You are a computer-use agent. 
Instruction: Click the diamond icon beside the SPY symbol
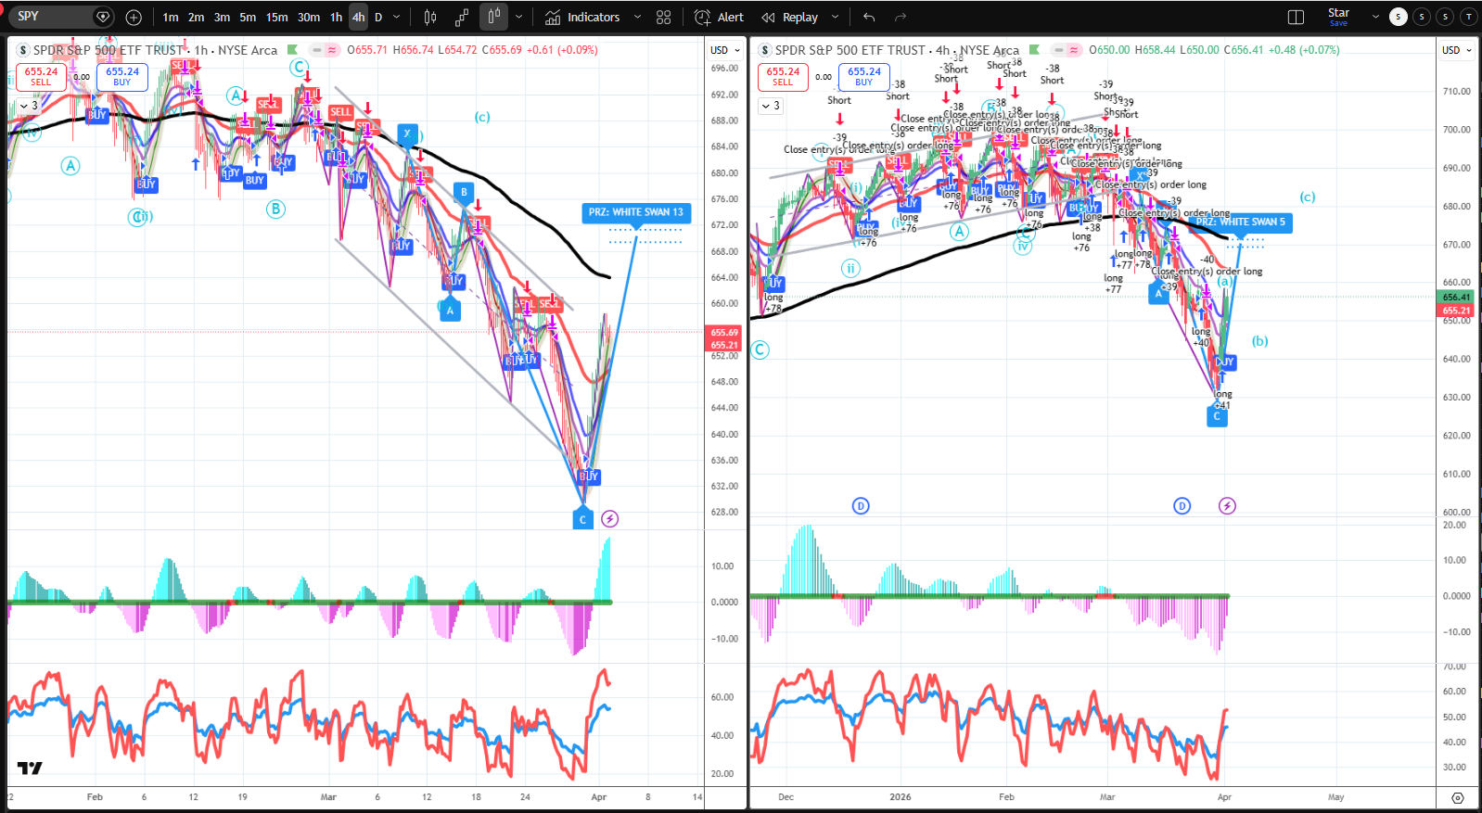[103, 17]
